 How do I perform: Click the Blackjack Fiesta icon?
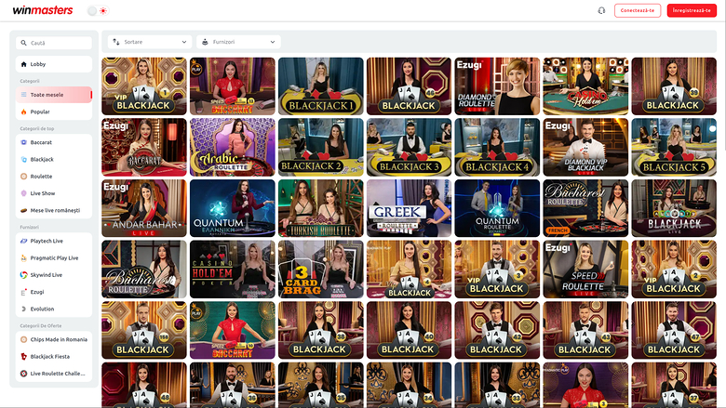click(23, 357)
